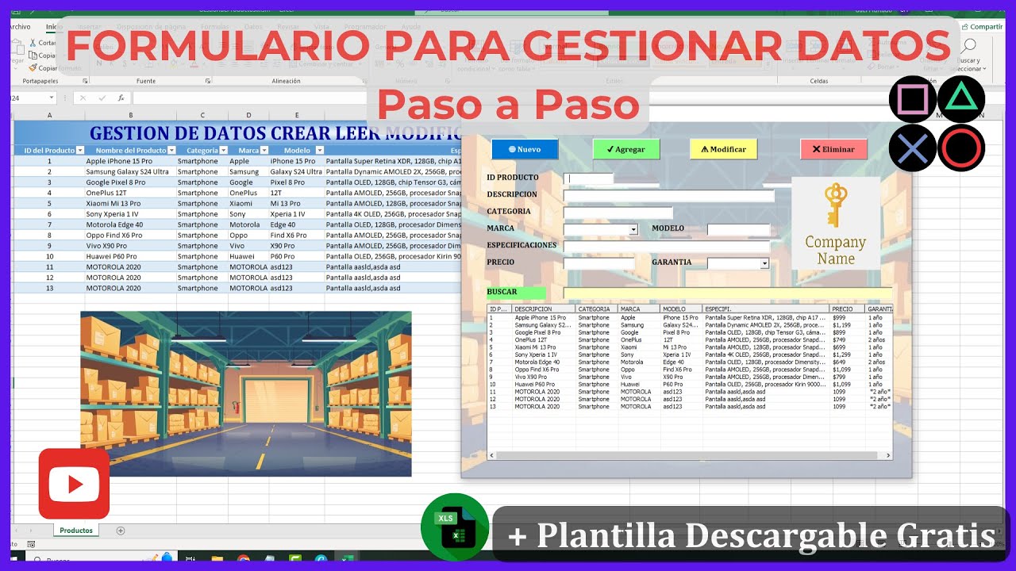
Task: Open the Fuente group dialog launcher
Action: pos(208,81)
